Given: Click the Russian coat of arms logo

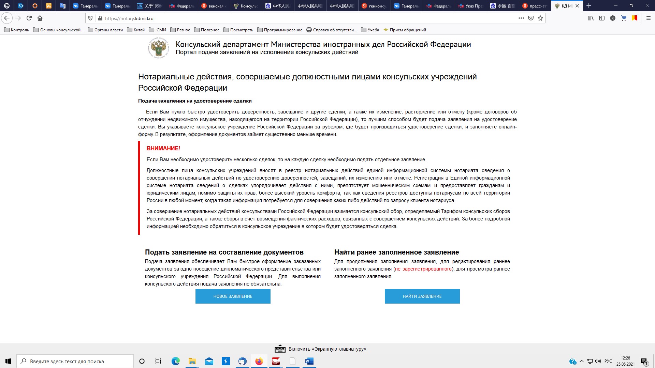Looking at the screenshot, I should coord(159,48).
